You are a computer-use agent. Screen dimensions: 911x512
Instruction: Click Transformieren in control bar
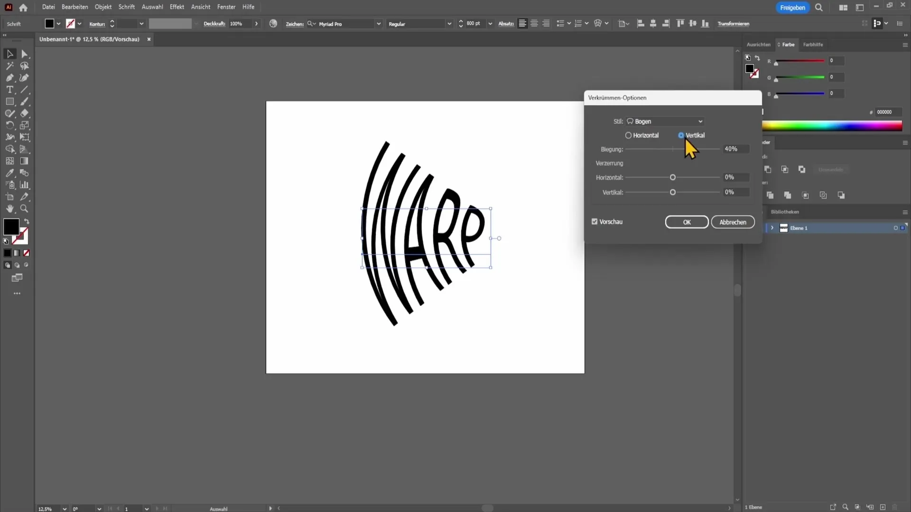point(733,24)
